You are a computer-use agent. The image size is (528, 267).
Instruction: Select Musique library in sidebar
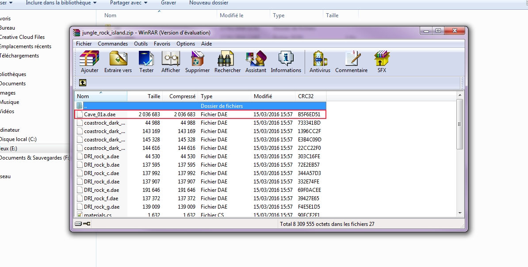(x=9, y=102)
